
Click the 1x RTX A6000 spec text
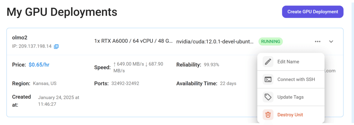pos(134,41)
